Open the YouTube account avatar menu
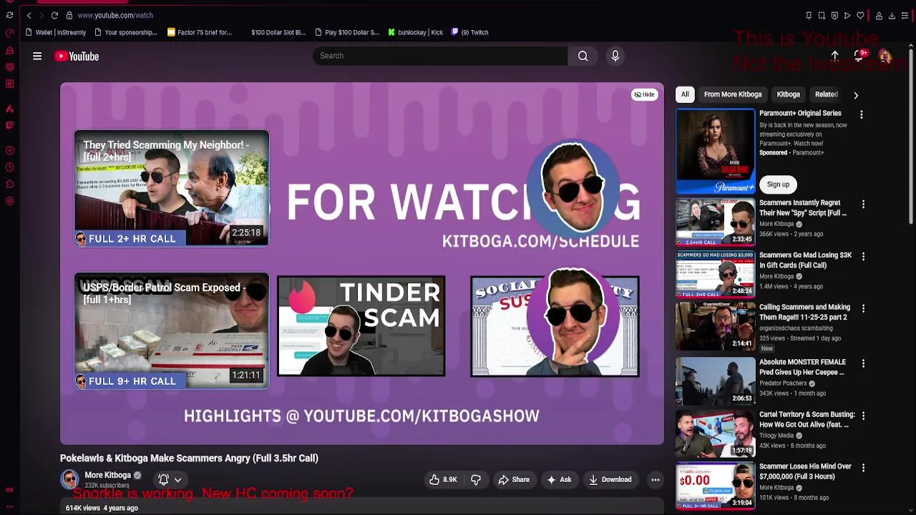 (x=885, y=57)
